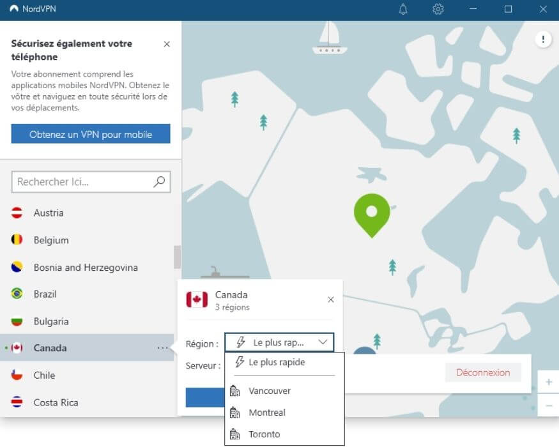Screen dimensions: 559x447
Task: Zoom in the map with plus button
Action: click(548, 382)
